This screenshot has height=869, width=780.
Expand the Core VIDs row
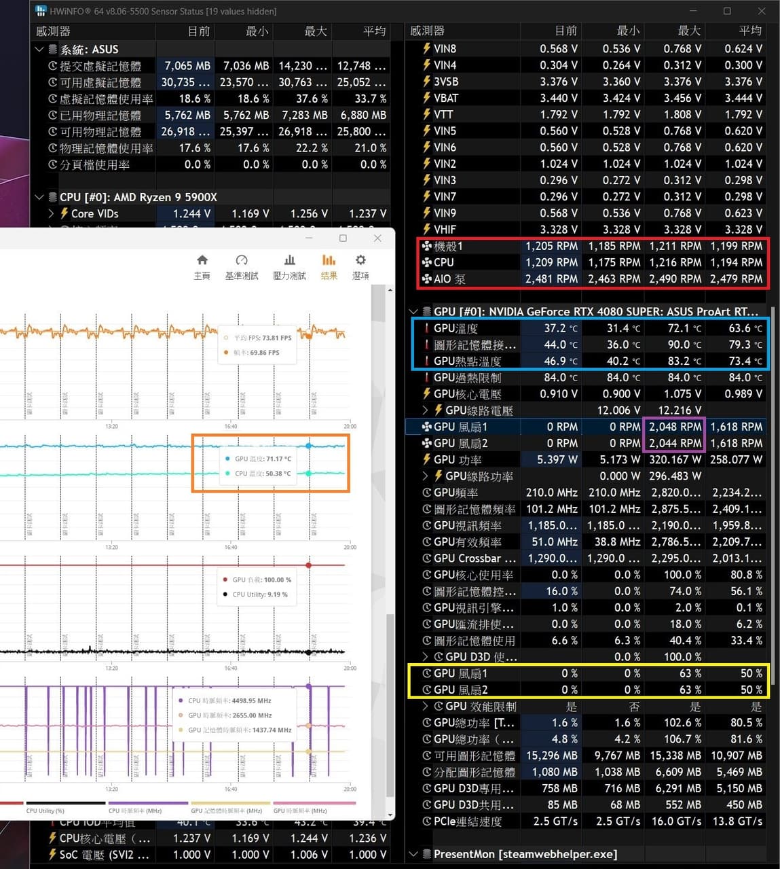pyautogui.click(x=51, y=213)
